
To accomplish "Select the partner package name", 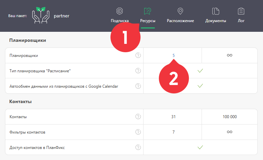I will 61,16.
